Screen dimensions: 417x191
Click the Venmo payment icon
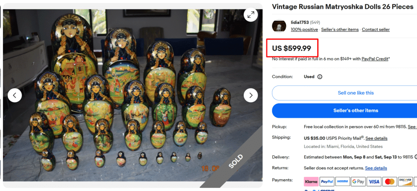342,182
